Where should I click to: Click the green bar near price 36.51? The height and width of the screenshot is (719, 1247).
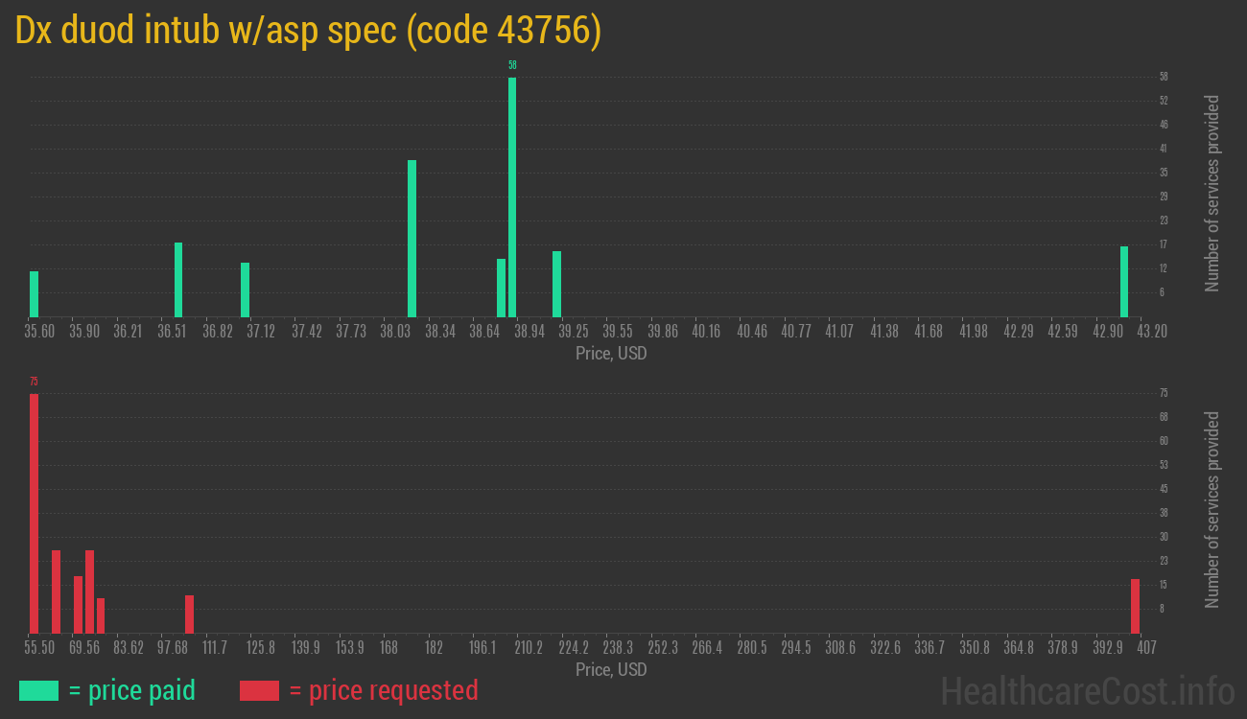[178, 279]
